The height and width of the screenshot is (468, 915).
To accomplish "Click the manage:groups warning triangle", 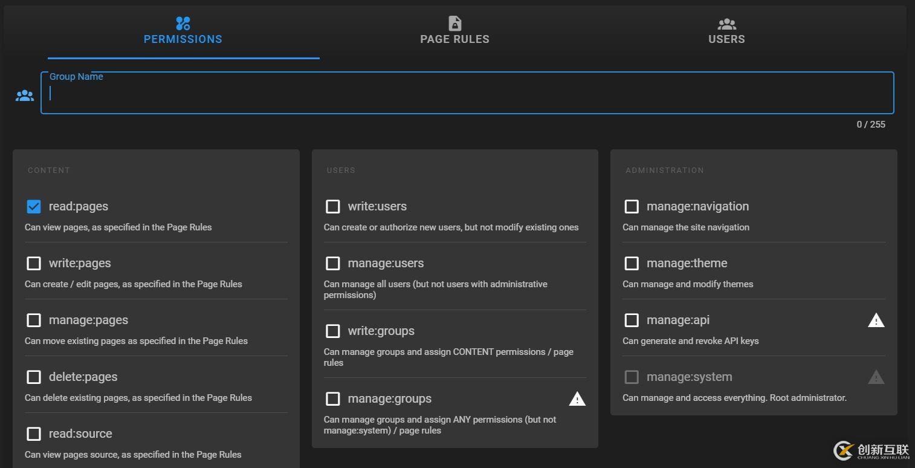I will coord(577,399).
